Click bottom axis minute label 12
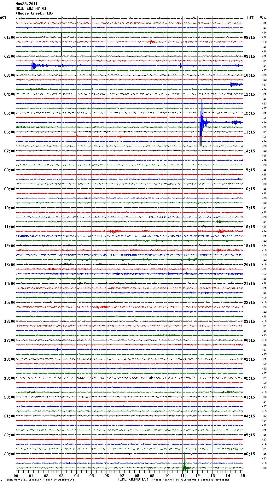Screen dimensions: 268x484 tap(197, 475)
